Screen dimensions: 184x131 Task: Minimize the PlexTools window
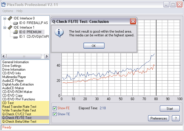coord(166,5)
